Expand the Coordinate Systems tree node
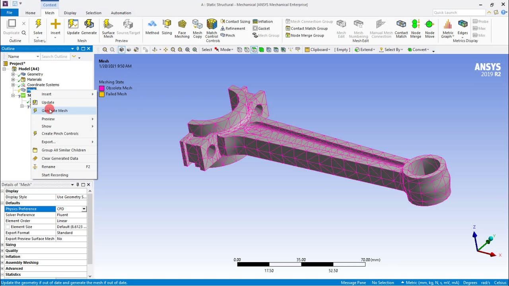 click(13, 85)
